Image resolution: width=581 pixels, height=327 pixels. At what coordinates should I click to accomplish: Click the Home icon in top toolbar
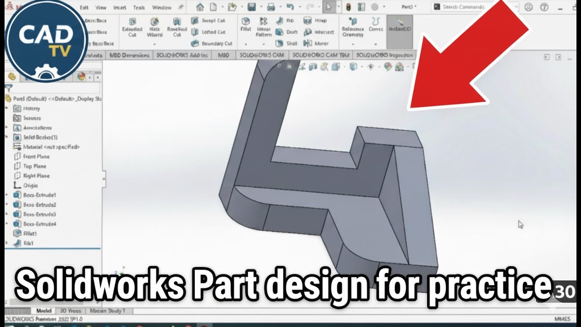pyautogui.click(x=200, y=7)
